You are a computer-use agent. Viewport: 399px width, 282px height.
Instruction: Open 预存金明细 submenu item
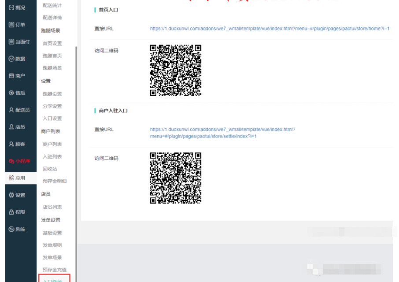click(x=55, y=181)
